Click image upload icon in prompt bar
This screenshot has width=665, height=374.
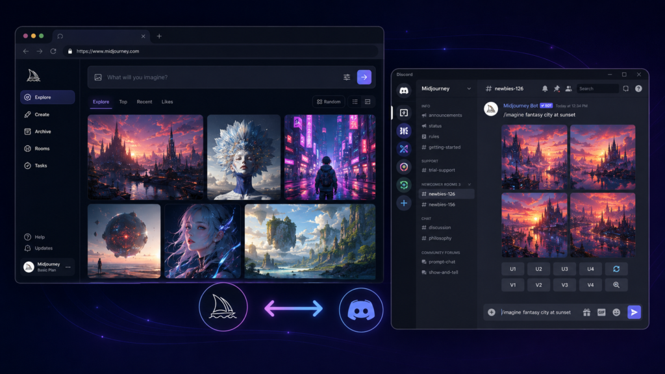98,77
